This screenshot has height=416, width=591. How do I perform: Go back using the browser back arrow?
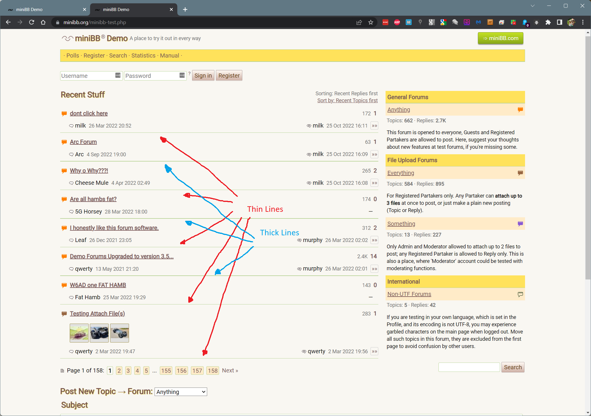point(8,22)
